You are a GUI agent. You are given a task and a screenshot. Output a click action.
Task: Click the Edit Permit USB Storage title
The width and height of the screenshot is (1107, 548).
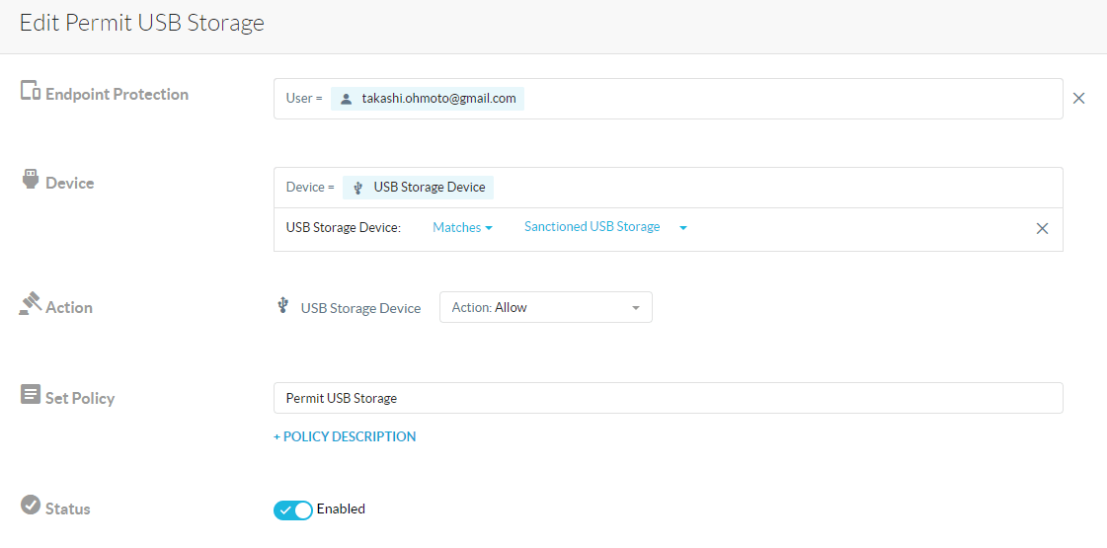coord(142,23)
